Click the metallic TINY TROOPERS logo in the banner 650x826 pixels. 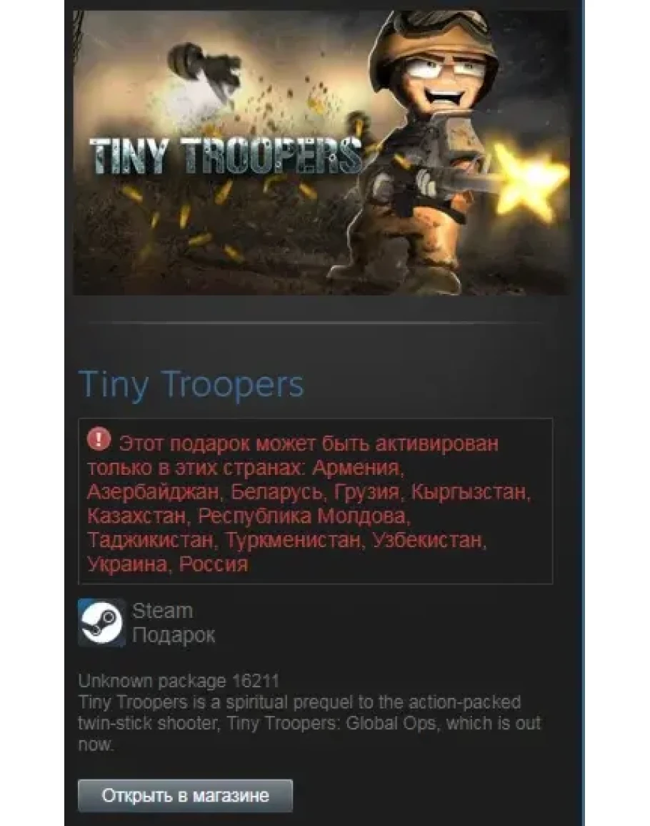[x=225, y=156]
